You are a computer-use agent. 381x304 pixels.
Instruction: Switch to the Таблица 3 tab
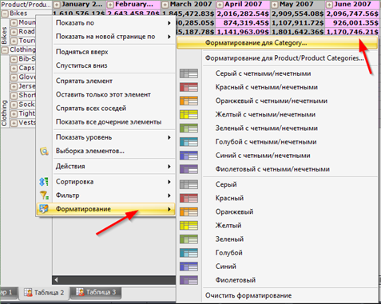(97, 292)
